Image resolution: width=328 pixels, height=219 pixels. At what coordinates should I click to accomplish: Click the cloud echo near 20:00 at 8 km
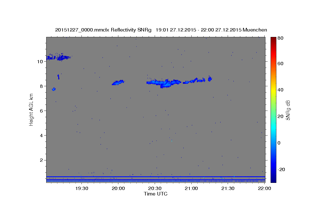(118, 82)
